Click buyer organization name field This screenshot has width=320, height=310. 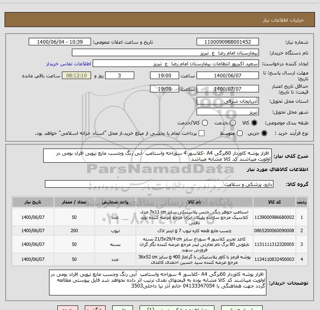tap(165, 53)
